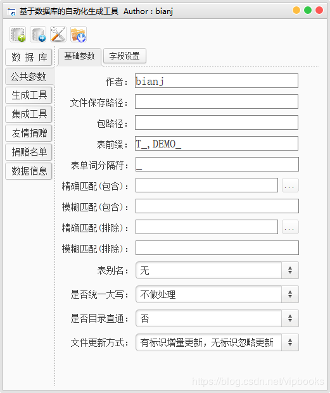Click the folder download toolbar icon
The width and height of the screenshot is (330, 393).
(79, 34)
